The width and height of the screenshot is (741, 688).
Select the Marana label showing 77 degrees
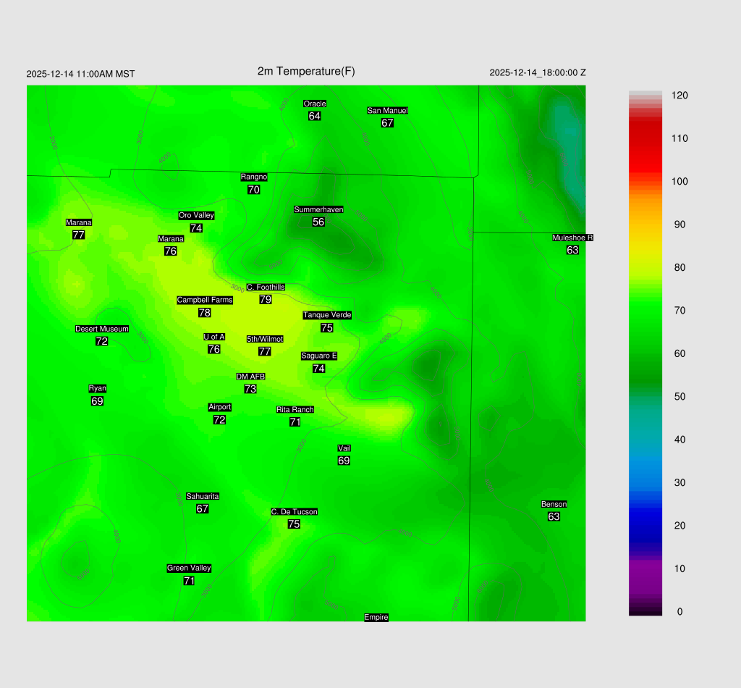pos(79,222)
